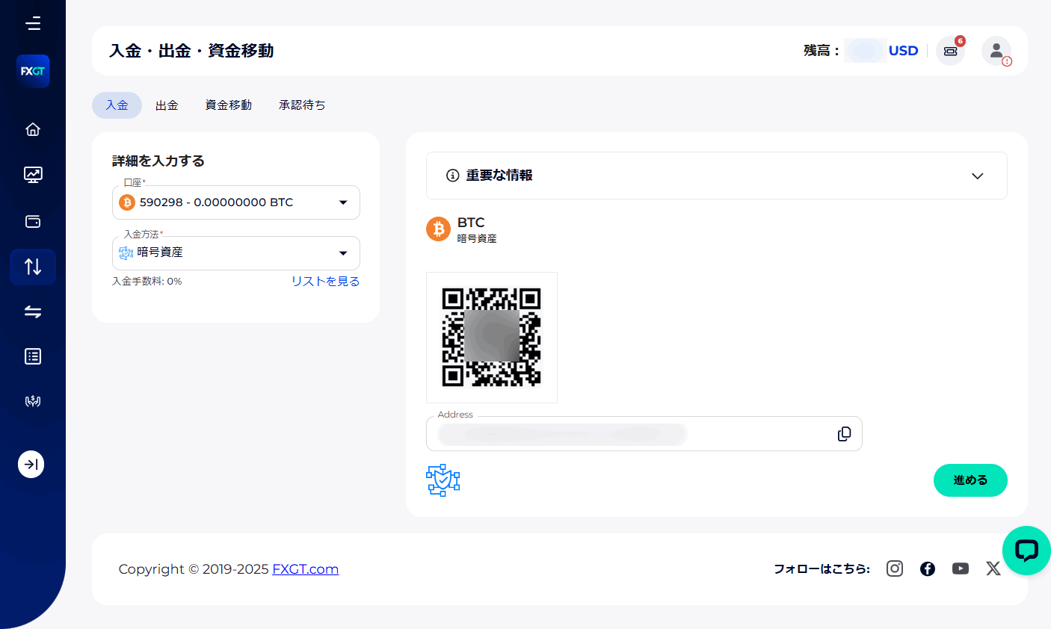Switch to the 資金移動 tab
Screen dimensions: 1051x629
(229, 105)
